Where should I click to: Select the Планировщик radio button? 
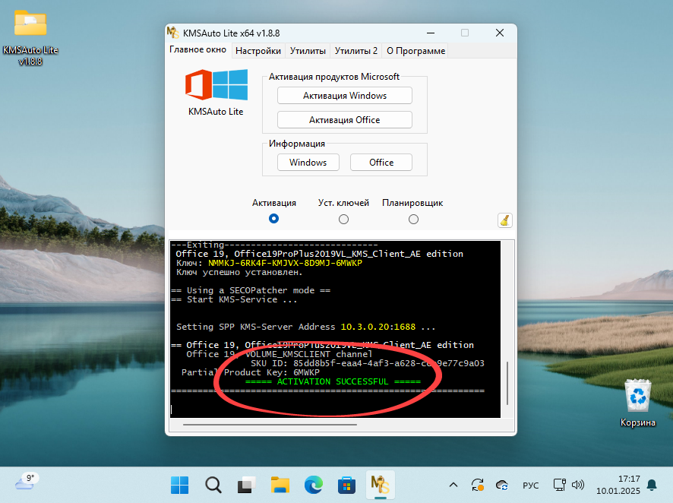tap(413, 218)
